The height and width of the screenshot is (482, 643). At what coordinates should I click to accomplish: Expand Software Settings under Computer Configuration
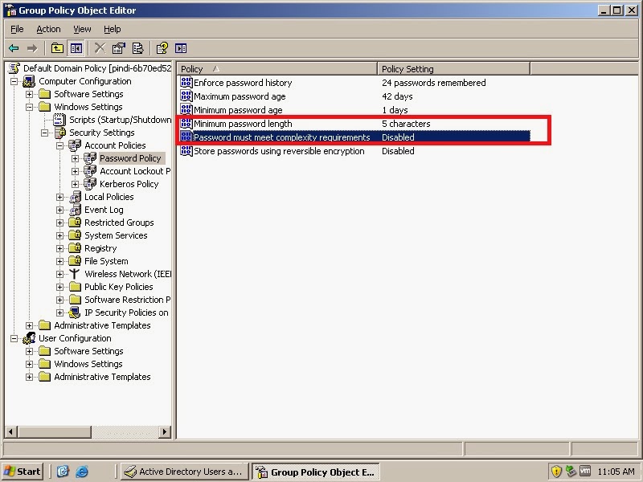point(29,94)
